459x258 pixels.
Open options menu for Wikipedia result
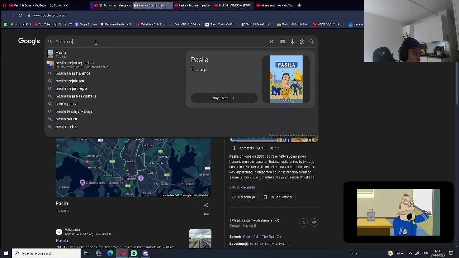pos(115,234)
